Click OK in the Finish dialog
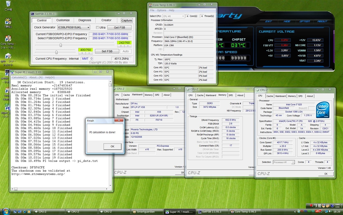 coord(112,146)
